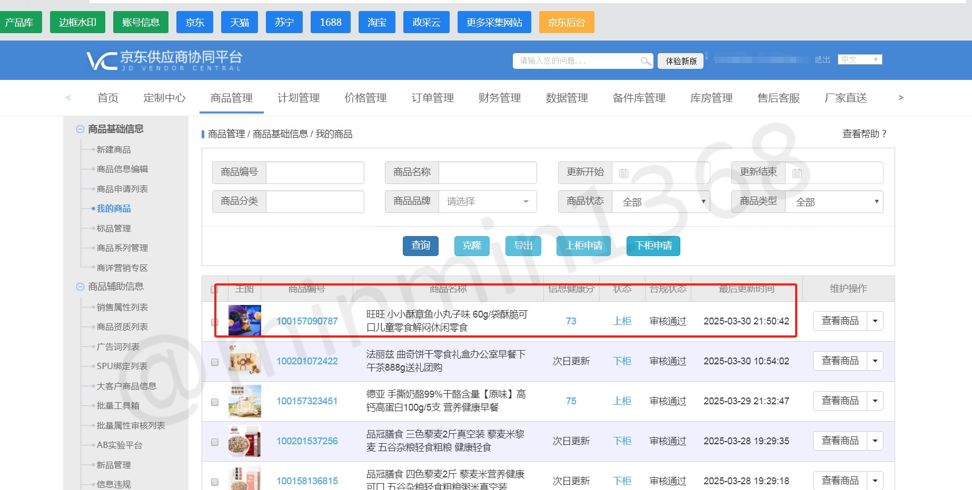Open the 更新结束 calendar picker icon
This screenshot has height=490, width=972.
point(797,173)
